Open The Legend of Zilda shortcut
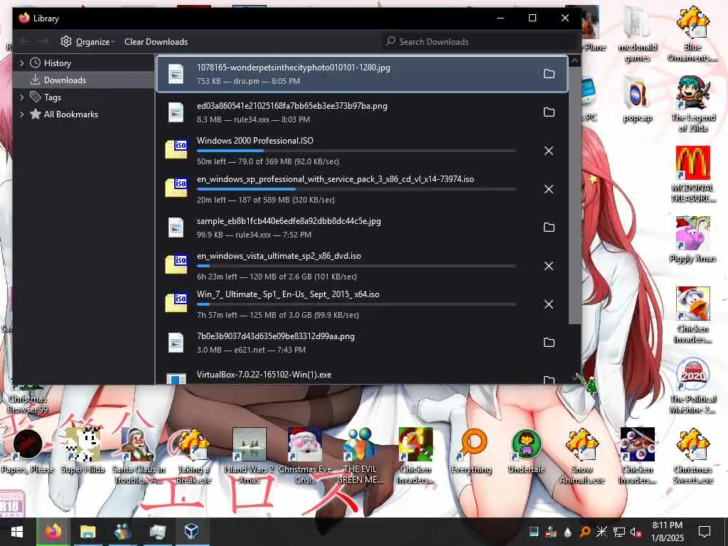The height and width of the screenshot is (546, 728). (x=692, y=104)
